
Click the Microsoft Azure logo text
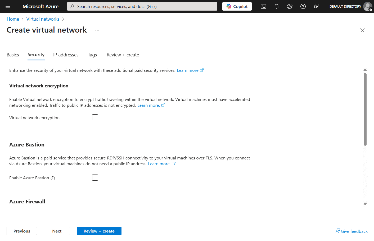pos(40,6)
